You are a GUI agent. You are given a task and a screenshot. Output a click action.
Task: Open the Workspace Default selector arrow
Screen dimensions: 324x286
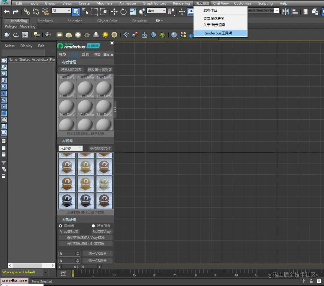[x=46, y=272]
